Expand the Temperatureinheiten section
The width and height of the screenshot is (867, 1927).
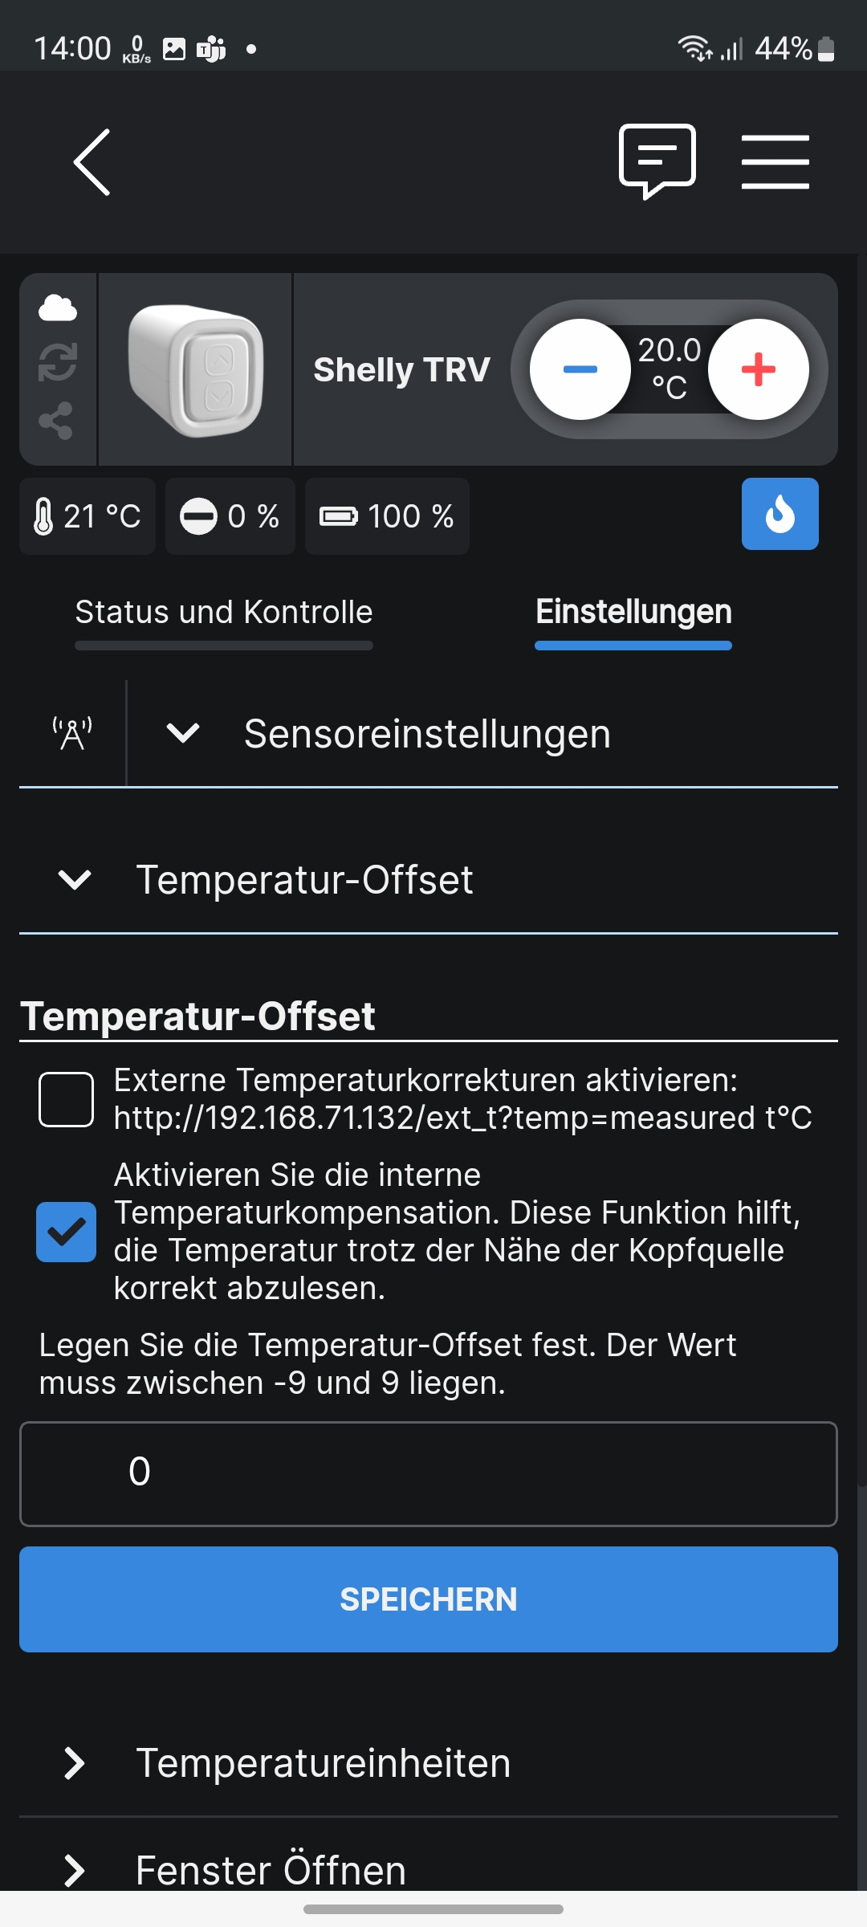pyautogui.click(x=75, y=1763)
